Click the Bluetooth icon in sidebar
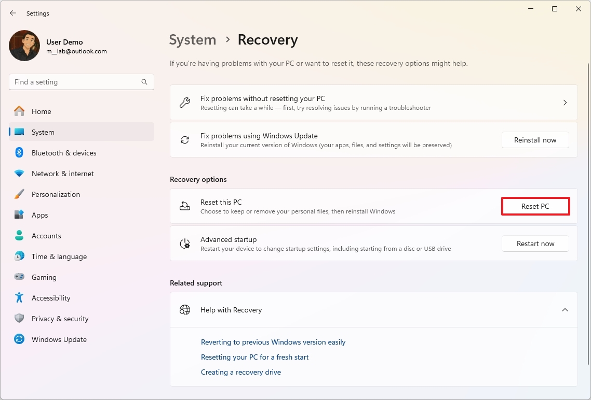Image resolution: width=591 pixels, height=400 pixels. click(19, 153)
